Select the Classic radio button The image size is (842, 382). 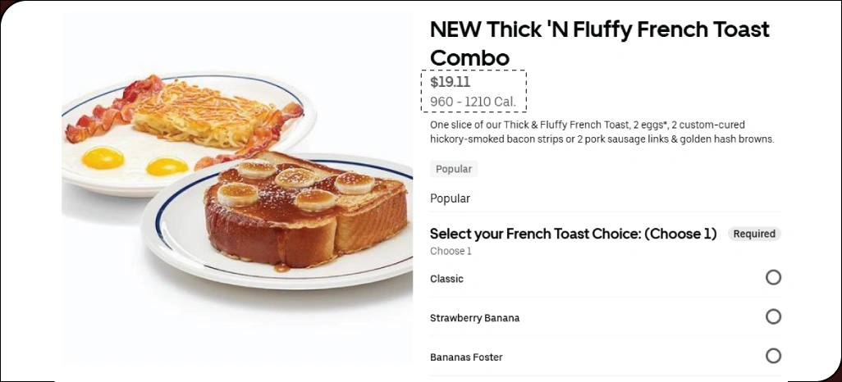click(x=773, y=278)
